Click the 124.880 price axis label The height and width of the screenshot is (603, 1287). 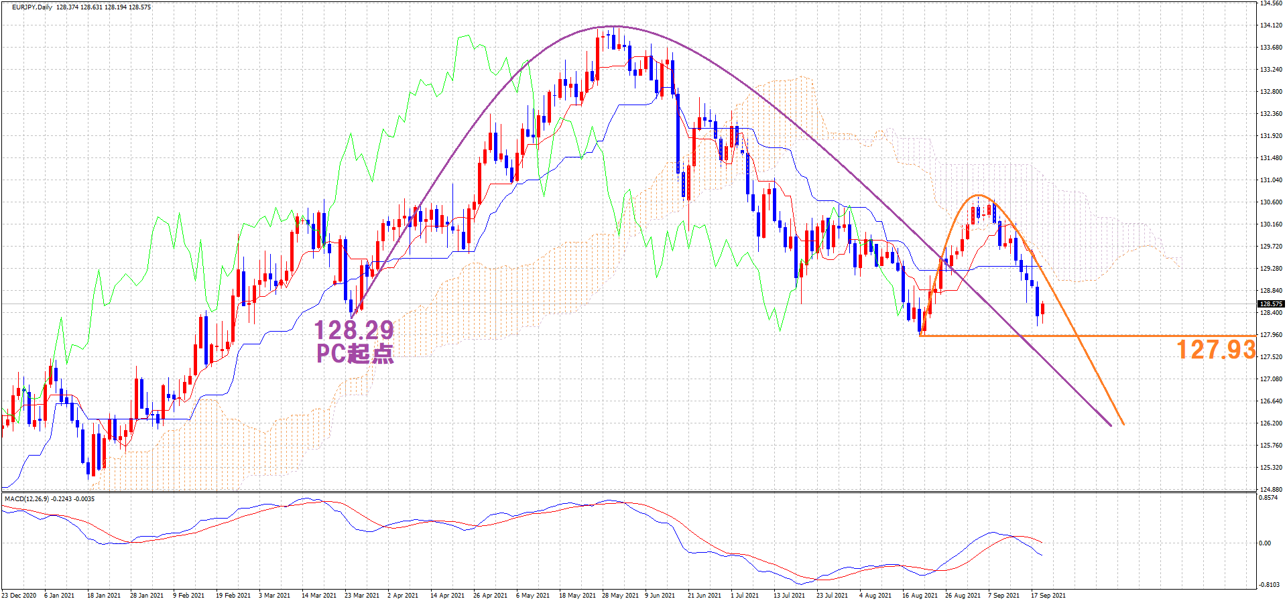(x=1271, y=489)
